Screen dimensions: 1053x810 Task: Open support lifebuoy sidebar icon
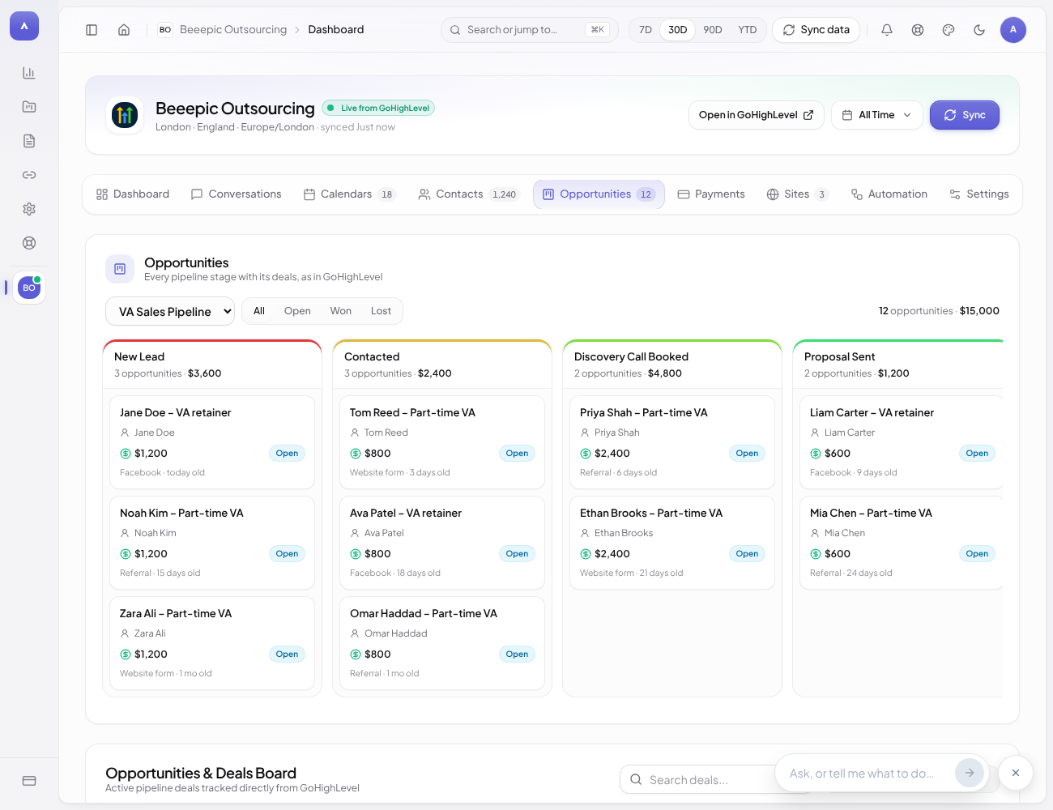[29, 243]
